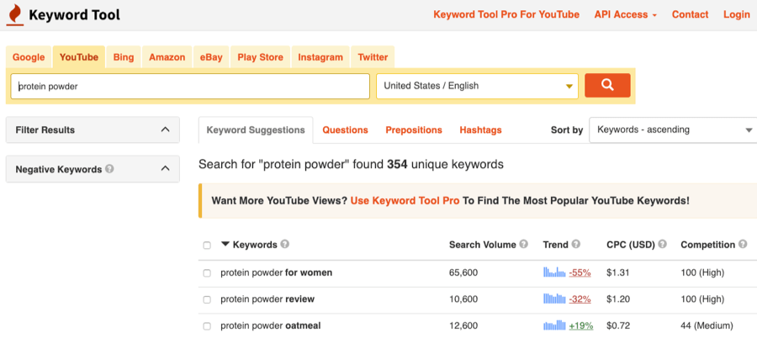Select the "protein powder review" checkbox
Image resolution: width=757 pixels, height=338 pixels.
click(207, 299)
